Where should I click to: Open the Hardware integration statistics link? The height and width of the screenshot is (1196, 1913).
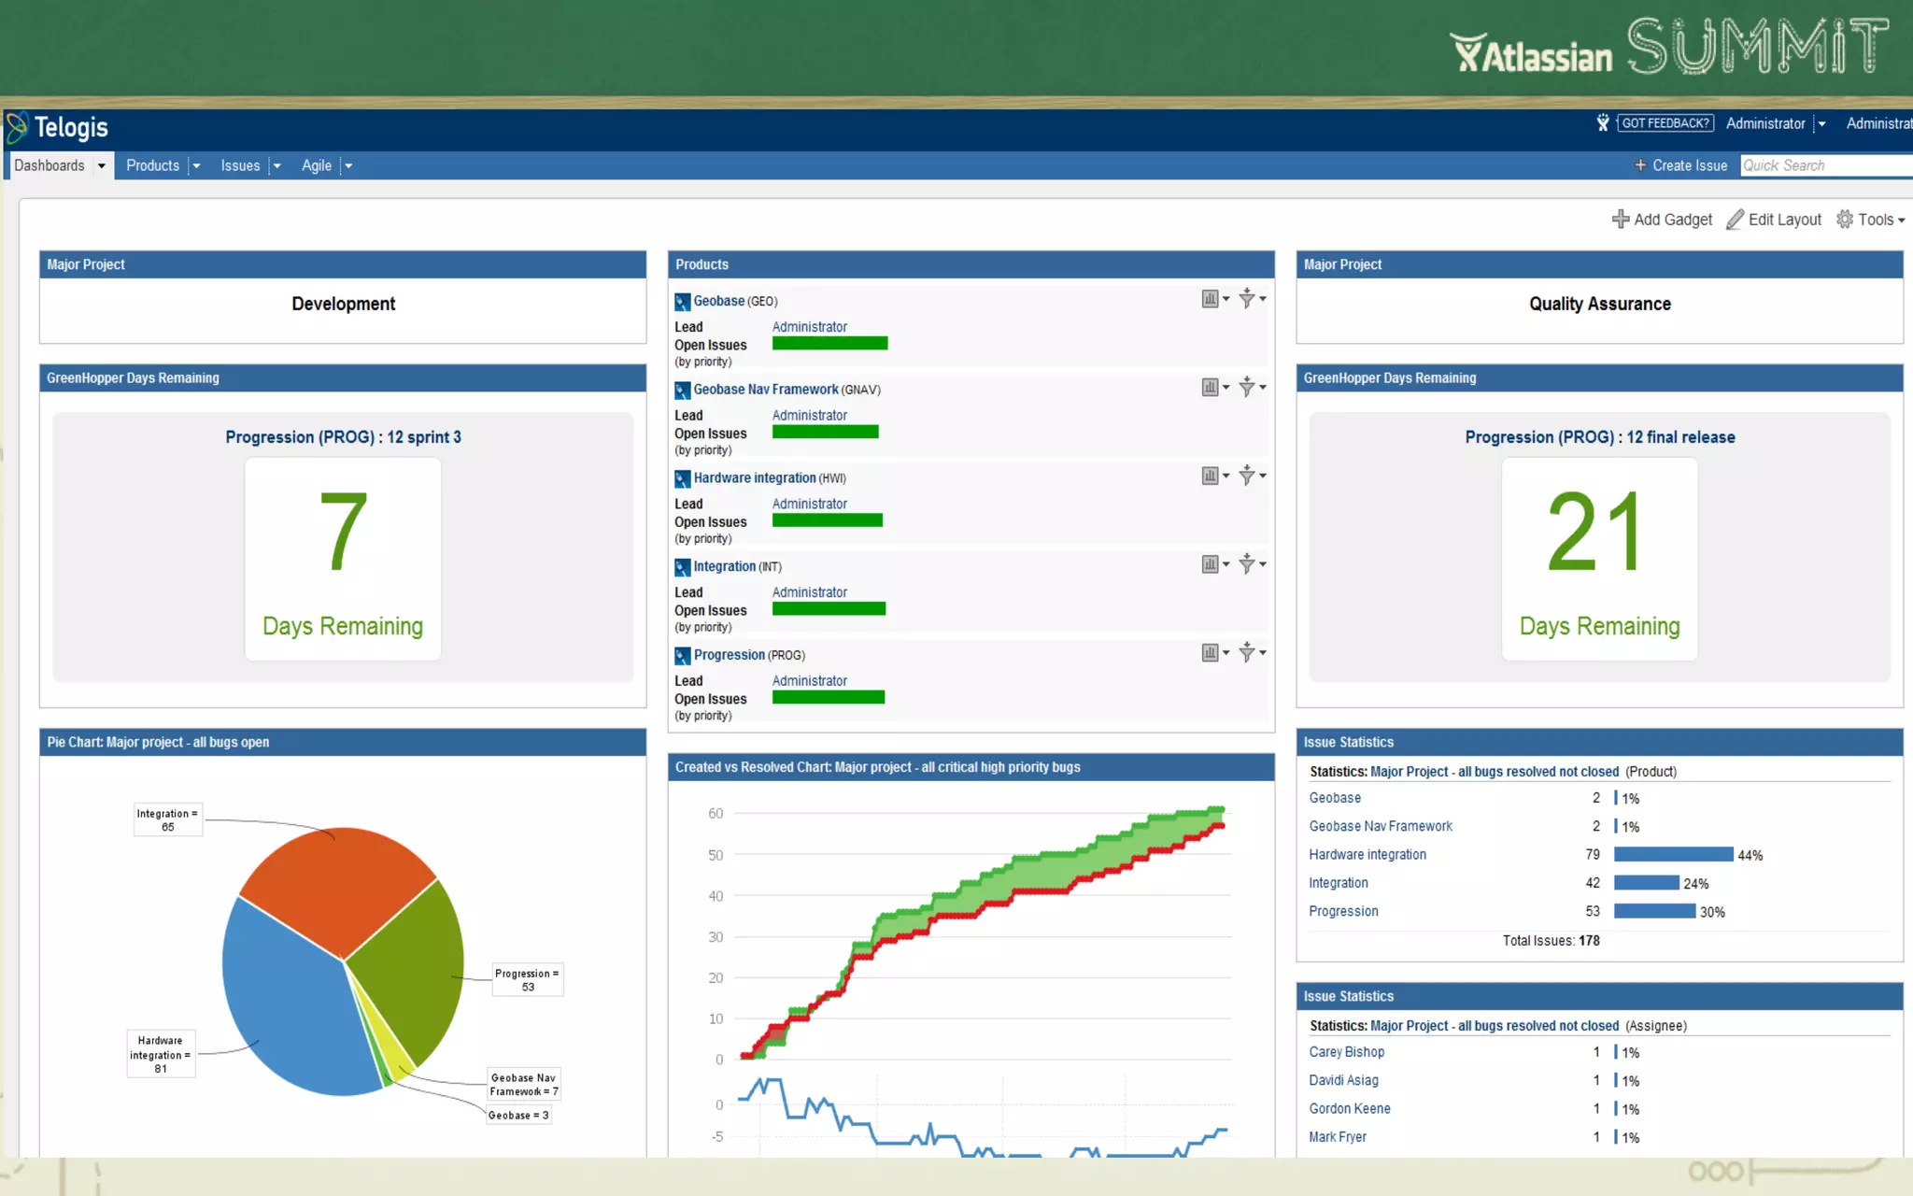[x=1367, y=854]
